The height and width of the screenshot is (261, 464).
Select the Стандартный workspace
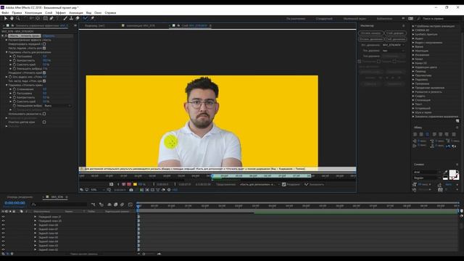coord(324,19)
